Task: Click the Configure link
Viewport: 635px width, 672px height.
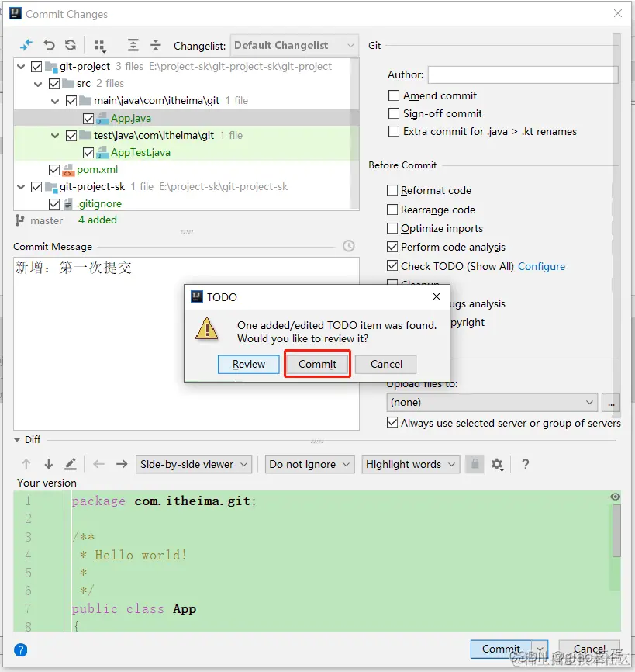Action: 542,266
